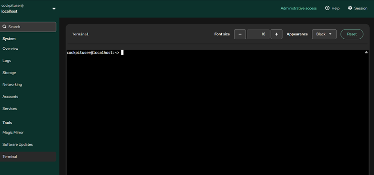Image resolution: width=374 pixels, height=175 pixels.
Task: Open the host switcher dropdown arrow
Action: [54, 9]
